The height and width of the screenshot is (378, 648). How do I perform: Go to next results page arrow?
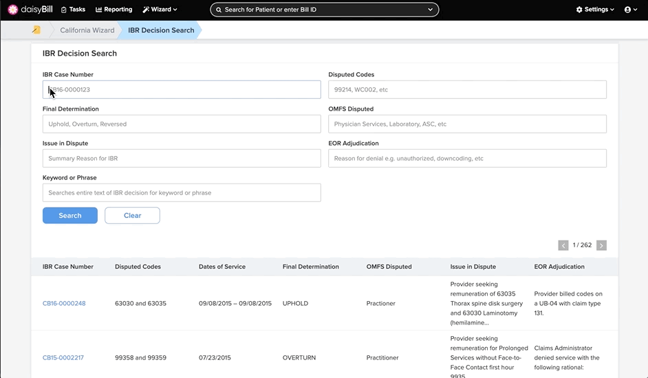(601, 245)
